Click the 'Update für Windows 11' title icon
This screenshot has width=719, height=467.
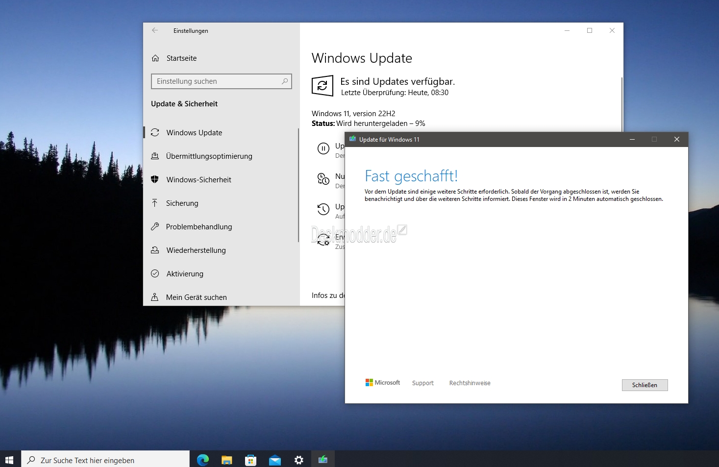352,139
